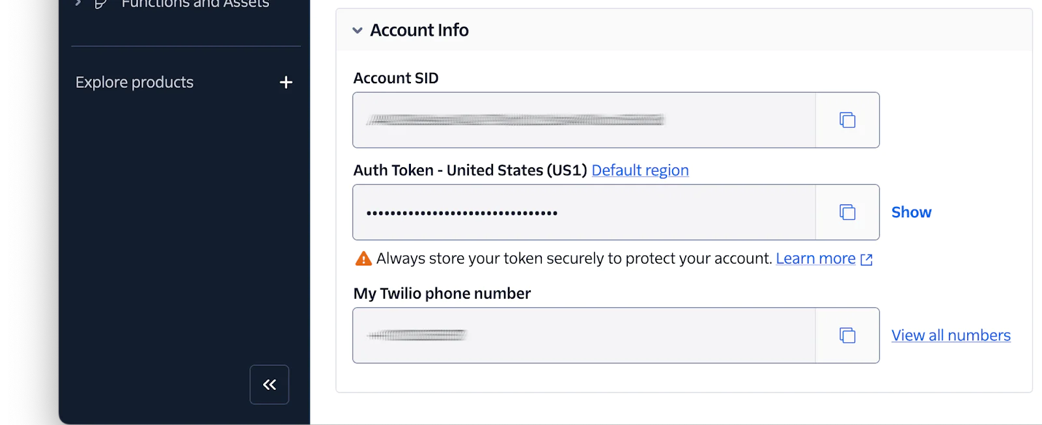Viewport: 1042px width, 425px height.
Task: Click the plus icon beside Explore products
Action: (x=286, y=83)
